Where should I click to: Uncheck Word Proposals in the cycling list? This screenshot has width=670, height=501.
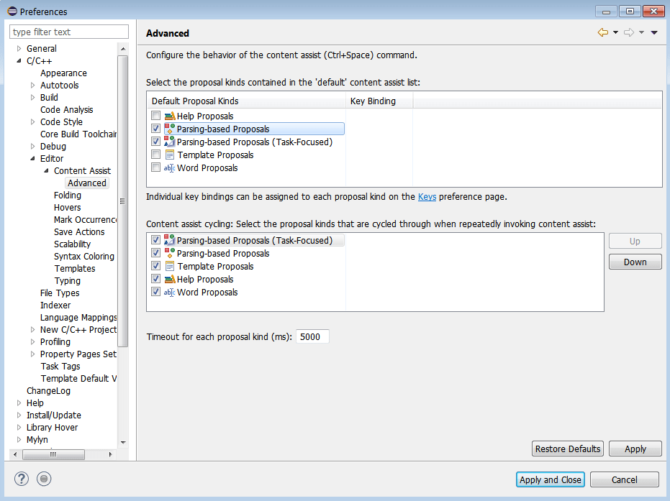click(x=156, y=291)
